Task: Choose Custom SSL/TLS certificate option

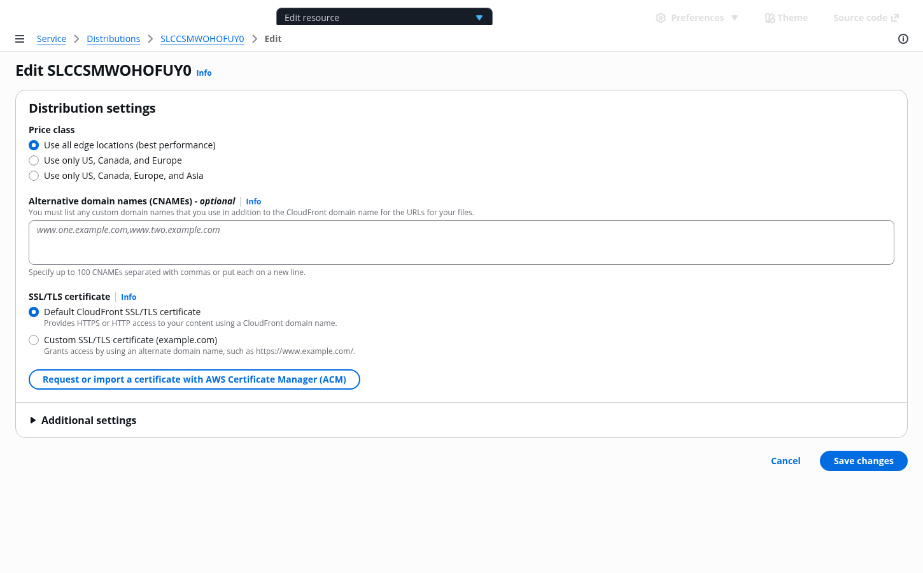Action: (34, 340)
